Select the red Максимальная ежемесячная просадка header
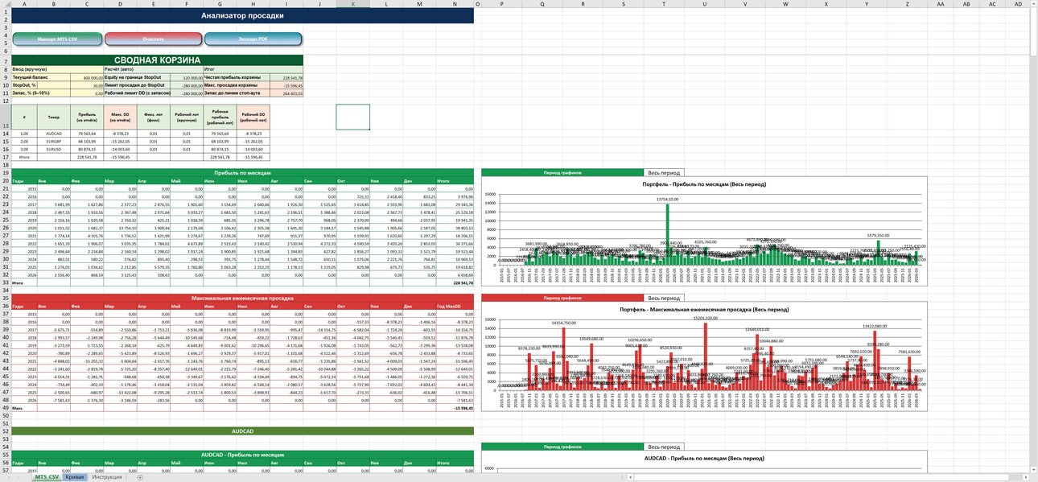 coord(242,298)
